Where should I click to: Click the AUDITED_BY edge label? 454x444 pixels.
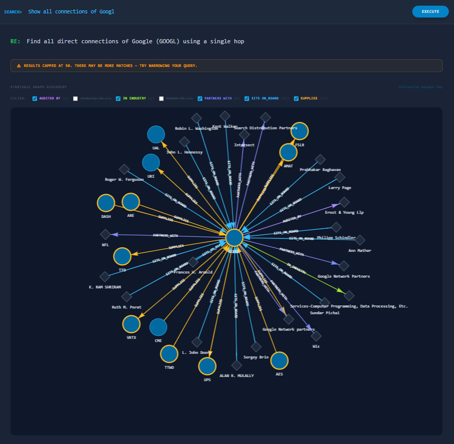click(292, 219)
